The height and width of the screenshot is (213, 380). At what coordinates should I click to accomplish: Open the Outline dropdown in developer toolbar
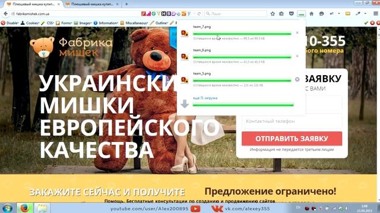(159, 23)
